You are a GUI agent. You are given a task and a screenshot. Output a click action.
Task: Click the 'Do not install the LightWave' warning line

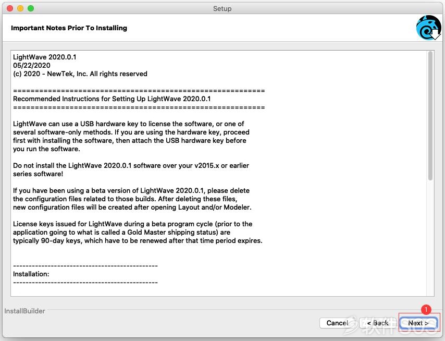tap(131, 165)
